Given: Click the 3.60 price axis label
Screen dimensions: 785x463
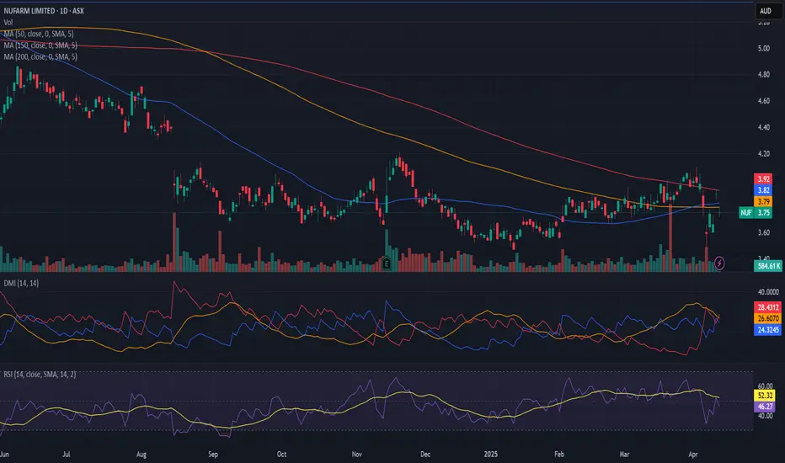Looking at the screenshot, I should [763, 232].
